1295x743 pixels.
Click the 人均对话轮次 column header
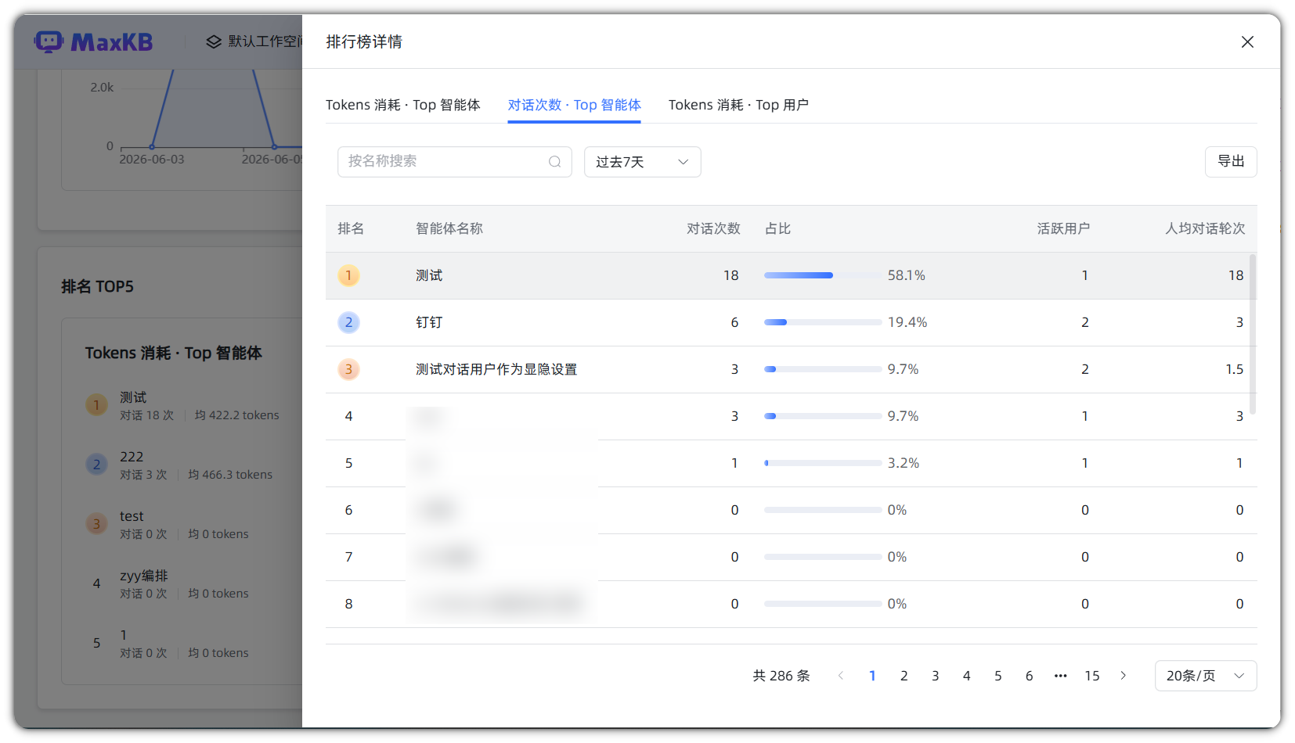(x=1205, y=228)
